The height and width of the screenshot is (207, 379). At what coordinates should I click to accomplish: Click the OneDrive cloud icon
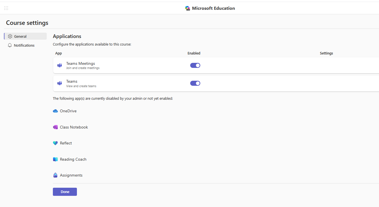(x=55, y=111)
